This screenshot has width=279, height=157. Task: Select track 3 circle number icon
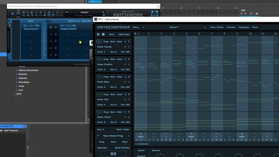99,77
